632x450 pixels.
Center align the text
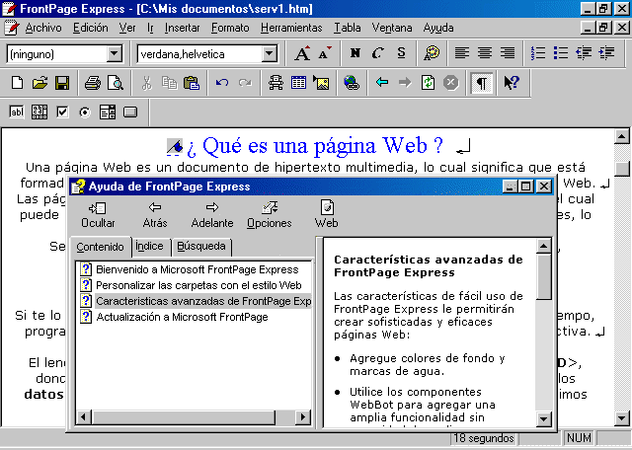[x=485, y=53]
